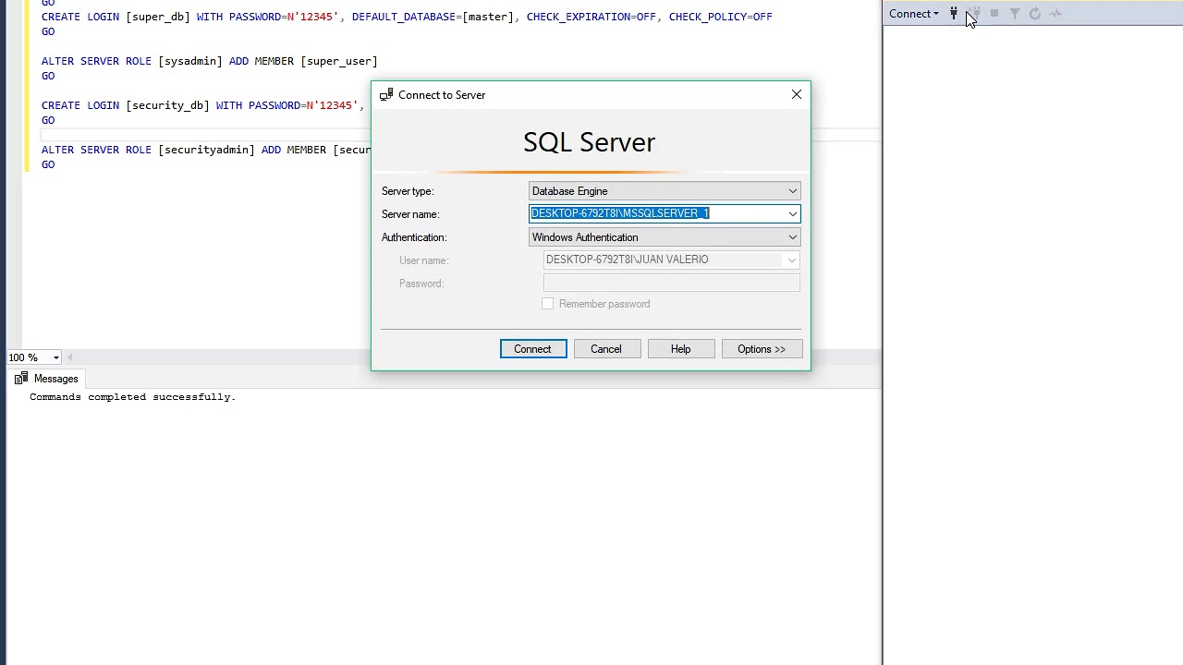Viewport: 1183px width, 665px height.
Task: Expand Server name dropdown arrow
Action: (792, 213)
